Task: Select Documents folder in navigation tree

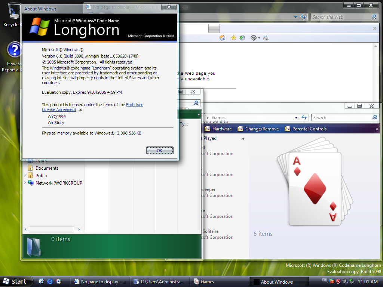Action: point(43,168)
